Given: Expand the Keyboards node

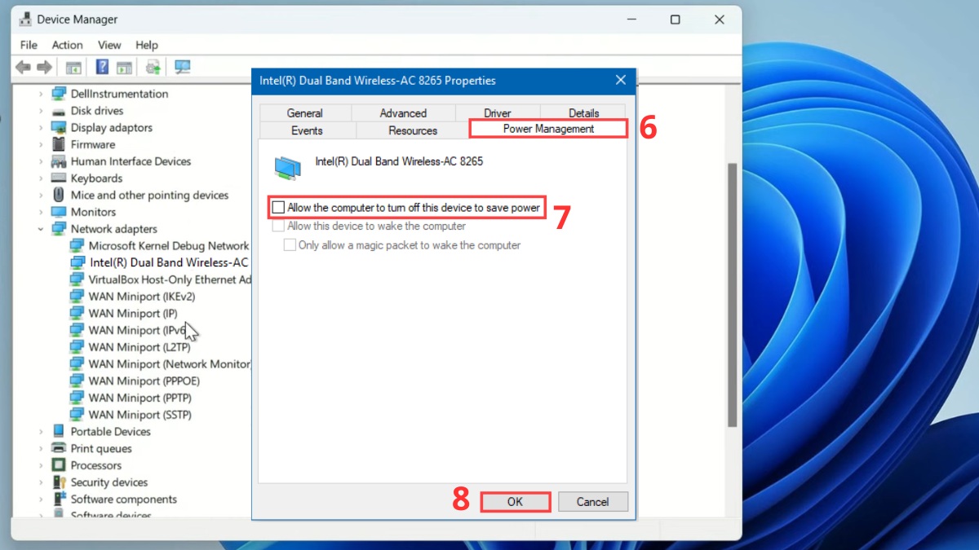Looking at the screenshot, I should coord(40,178).
